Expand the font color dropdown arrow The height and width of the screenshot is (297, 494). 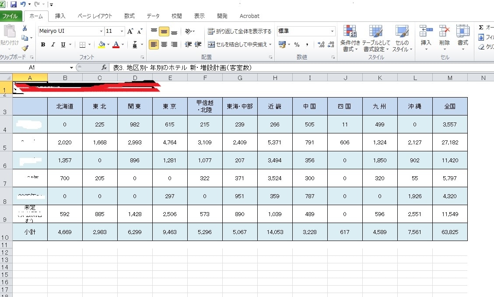(x=123, y=45)
